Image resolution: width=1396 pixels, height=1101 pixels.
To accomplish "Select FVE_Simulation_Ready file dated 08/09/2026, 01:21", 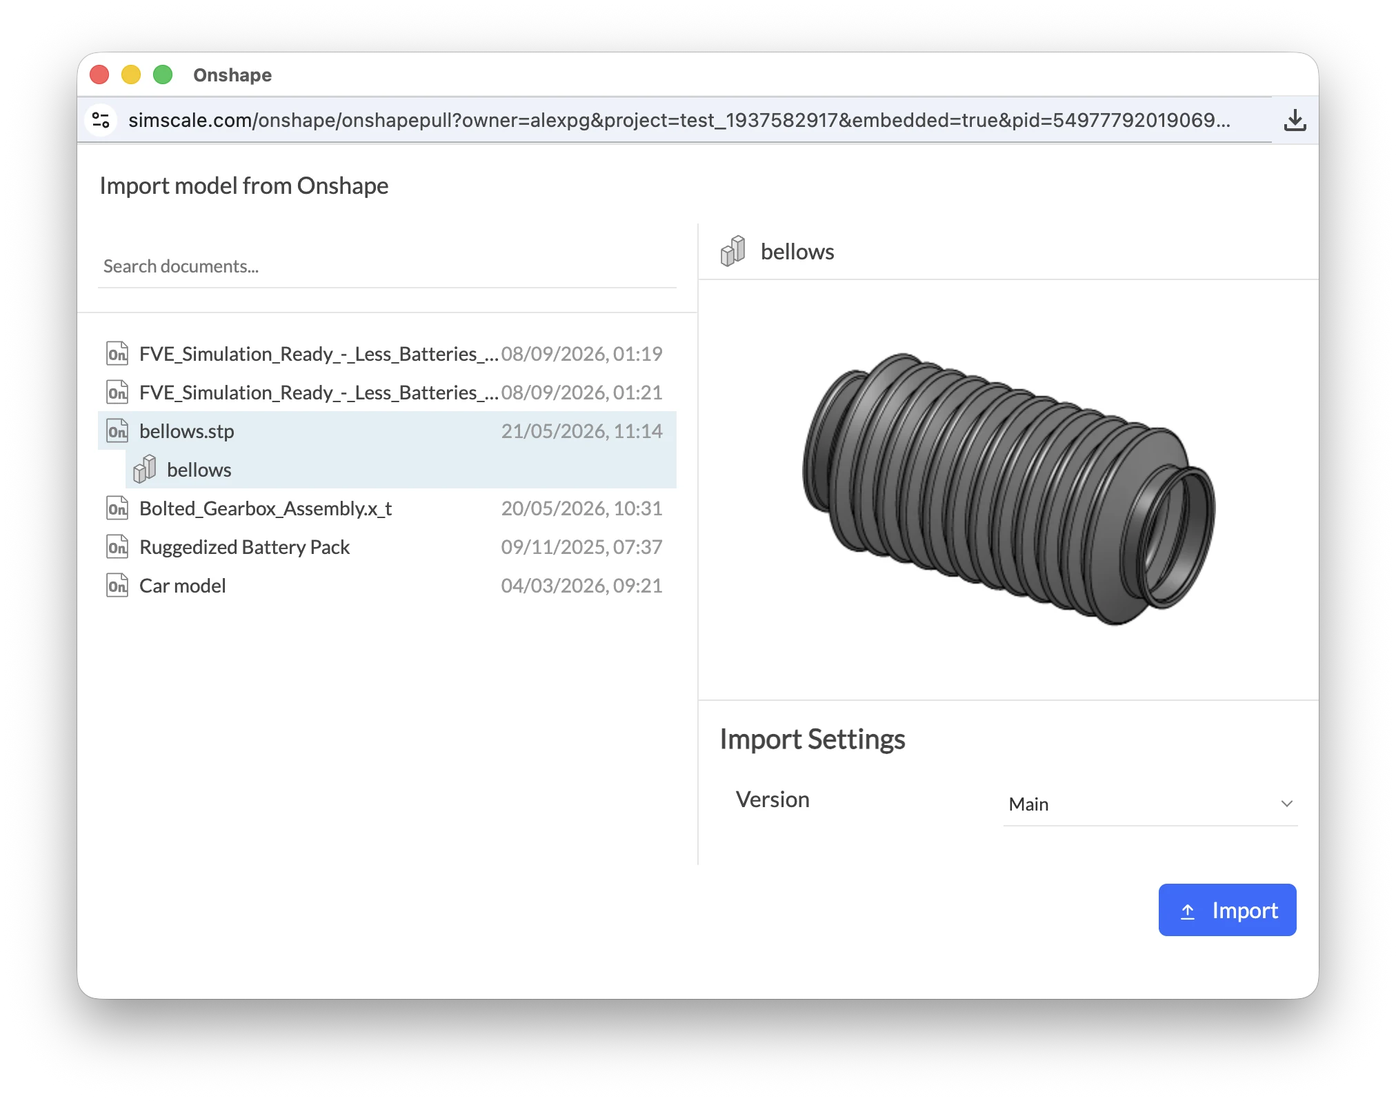I will [387, 393].
